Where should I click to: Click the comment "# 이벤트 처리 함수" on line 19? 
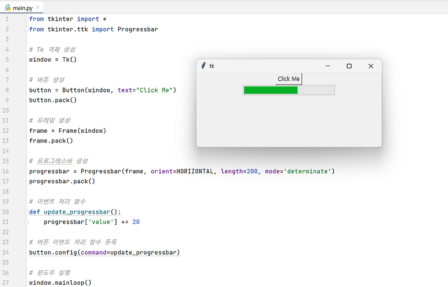pos(57,202)
